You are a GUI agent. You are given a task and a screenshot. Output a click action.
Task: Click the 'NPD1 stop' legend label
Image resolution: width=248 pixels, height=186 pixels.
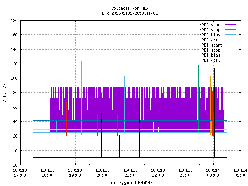click(210, 50)
